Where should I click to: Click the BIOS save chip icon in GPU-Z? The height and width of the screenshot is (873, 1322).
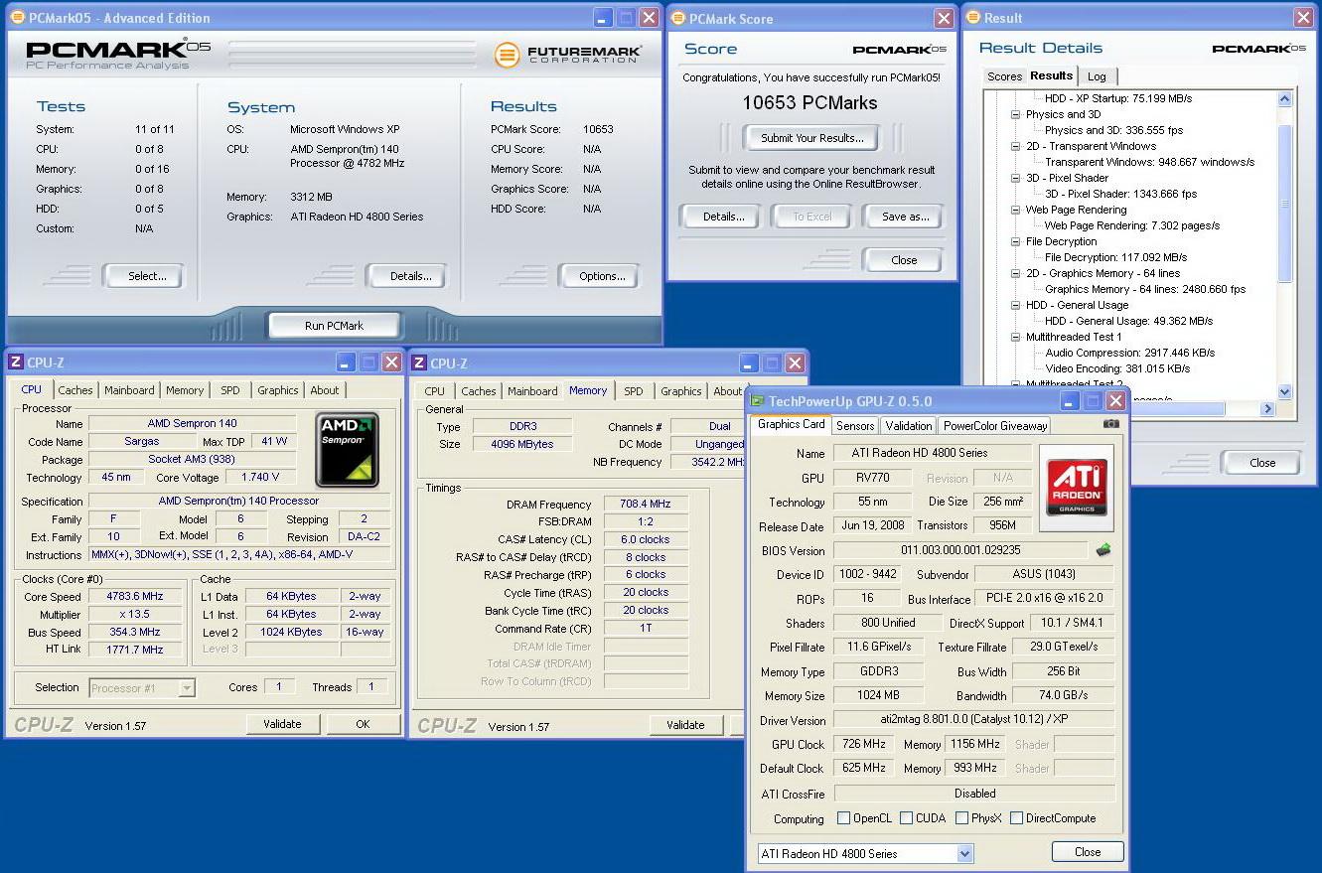pyautogui.click(x=1102, y=549)
